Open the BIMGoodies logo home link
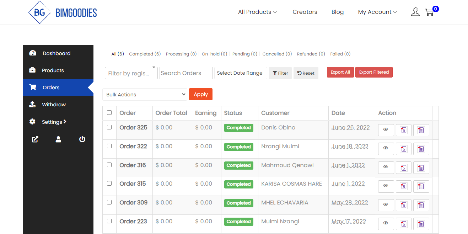The height and width of the screenshot is (234, 468). (x=63, y=13)
